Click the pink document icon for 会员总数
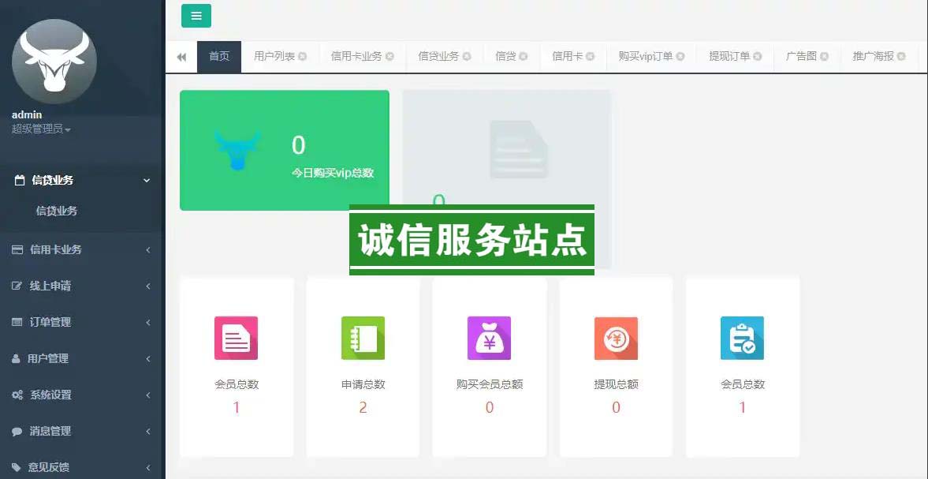The height and width of the screenshot is (479, 928). coord(236,338)
